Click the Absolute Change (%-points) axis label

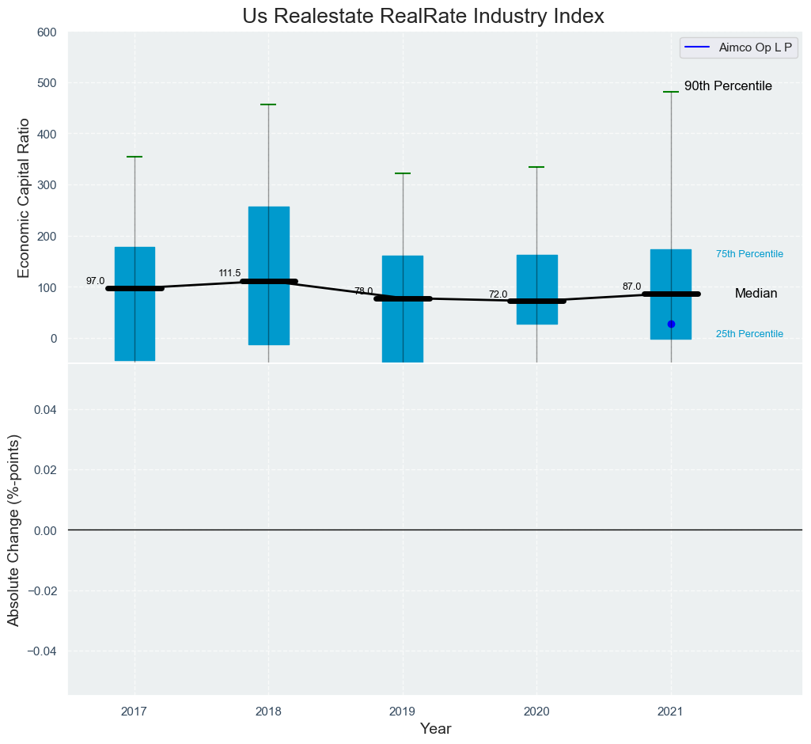pos(13,530)
